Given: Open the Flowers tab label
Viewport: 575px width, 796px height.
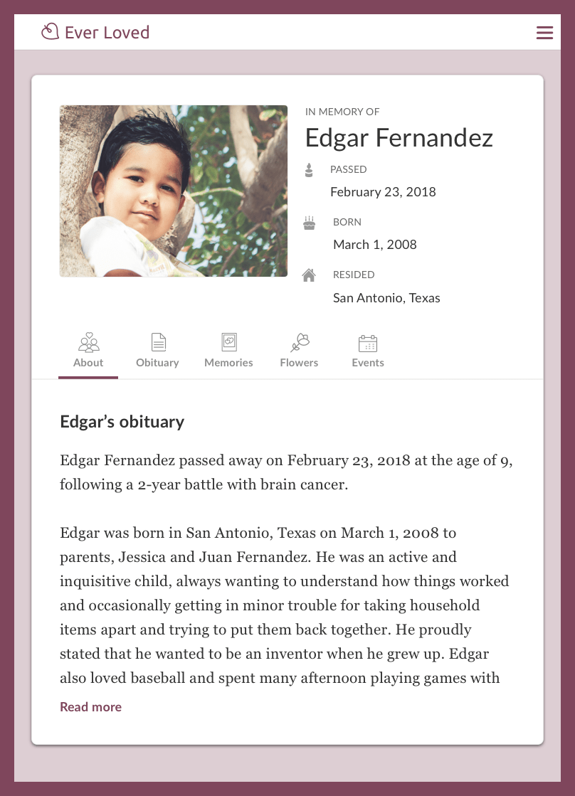Looking at the screenshot, I should (299, 363).
